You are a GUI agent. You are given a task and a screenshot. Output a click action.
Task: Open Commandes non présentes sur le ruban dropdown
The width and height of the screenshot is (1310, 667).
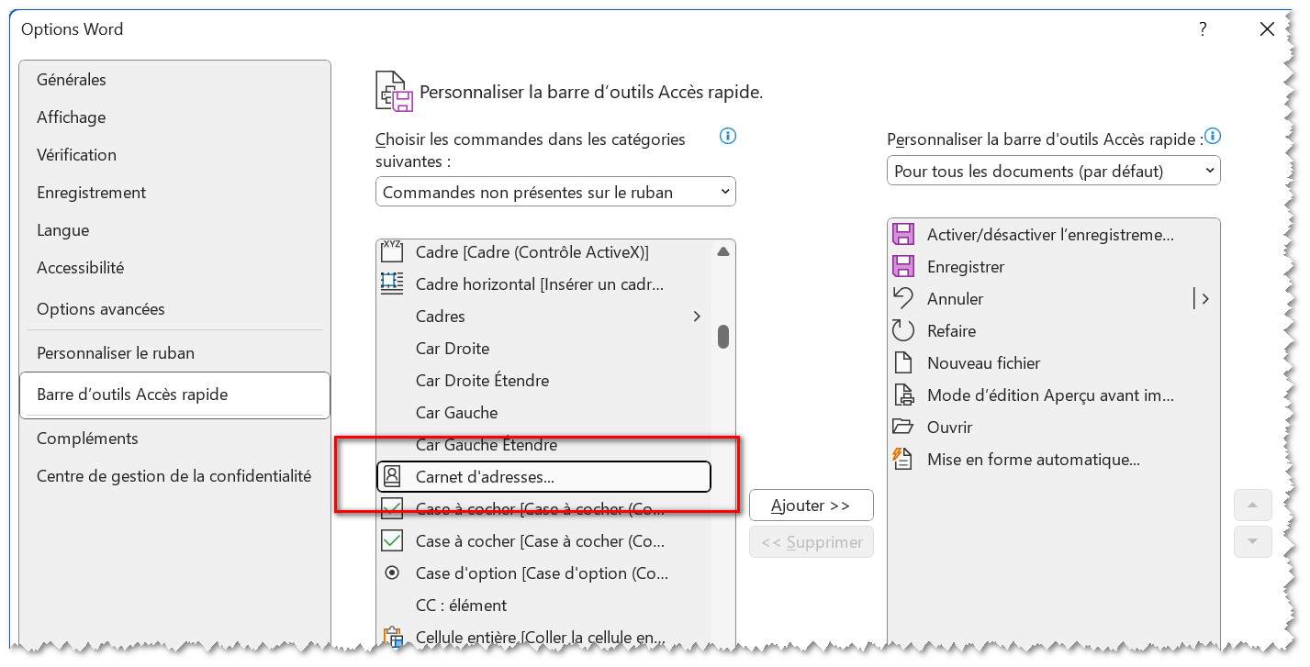[555, 193]
